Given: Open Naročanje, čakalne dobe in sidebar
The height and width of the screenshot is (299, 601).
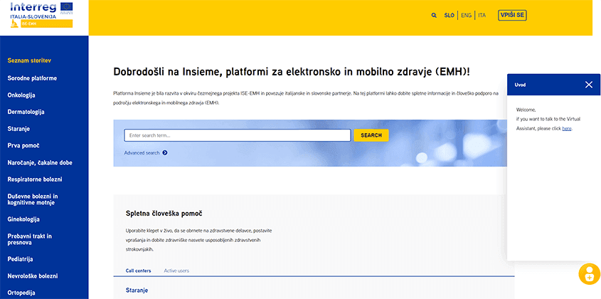Looking at the screenshot, I should click(x=40, y=163).
